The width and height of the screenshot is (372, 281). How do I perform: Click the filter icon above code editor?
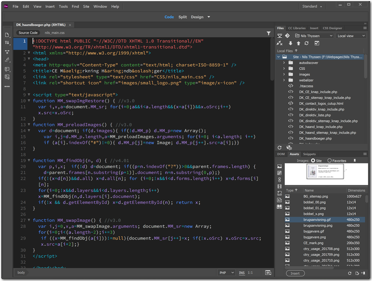268,33
